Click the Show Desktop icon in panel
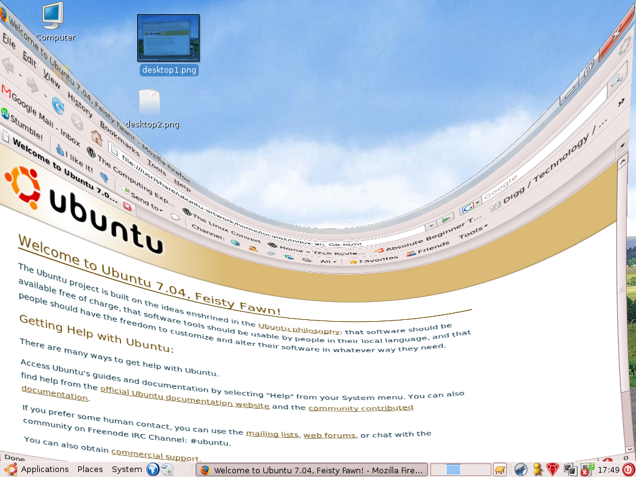The image size is (636, 477). pyautogui.click(x=500, y=470)
